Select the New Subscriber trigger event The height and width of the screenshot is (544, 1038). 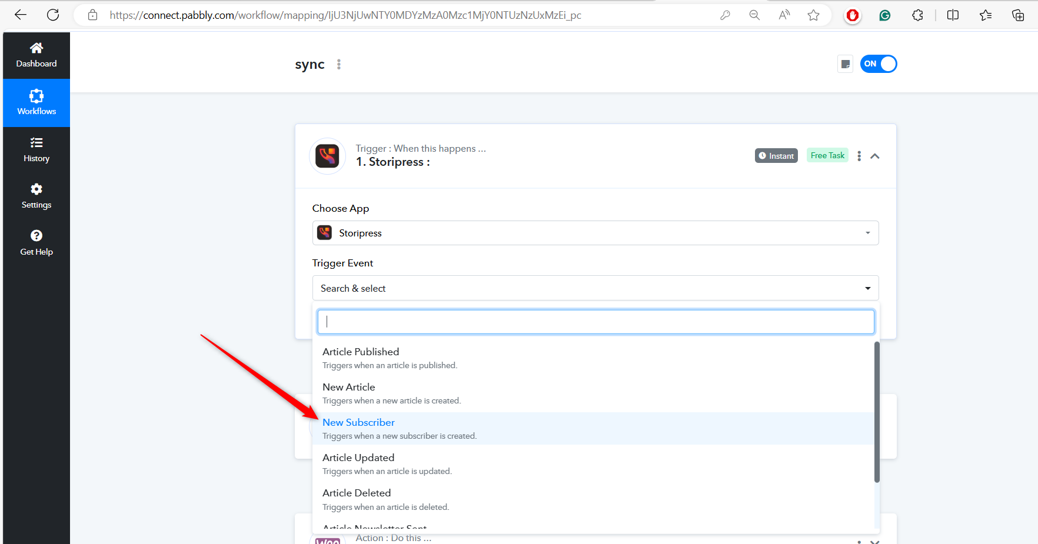(358, 423)
